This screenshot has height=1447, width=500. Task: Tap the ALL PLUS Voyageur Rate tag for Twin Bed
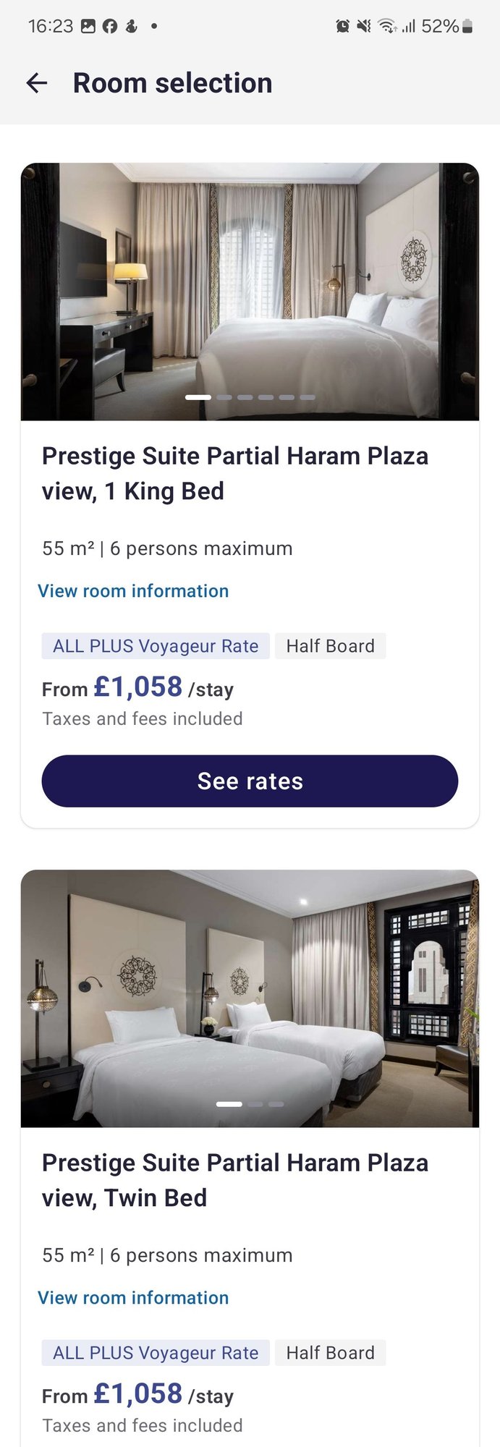tap(156, 1353)
